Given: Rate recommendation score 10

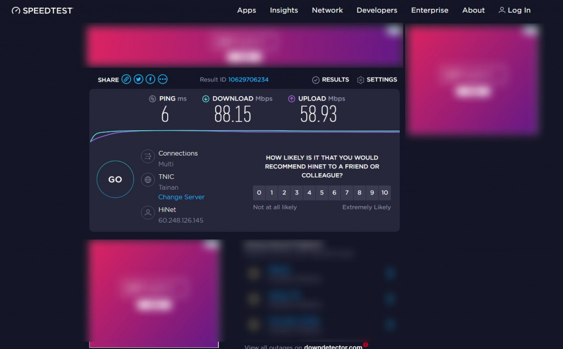Looking at the screenshot, I should coord(384,193).
